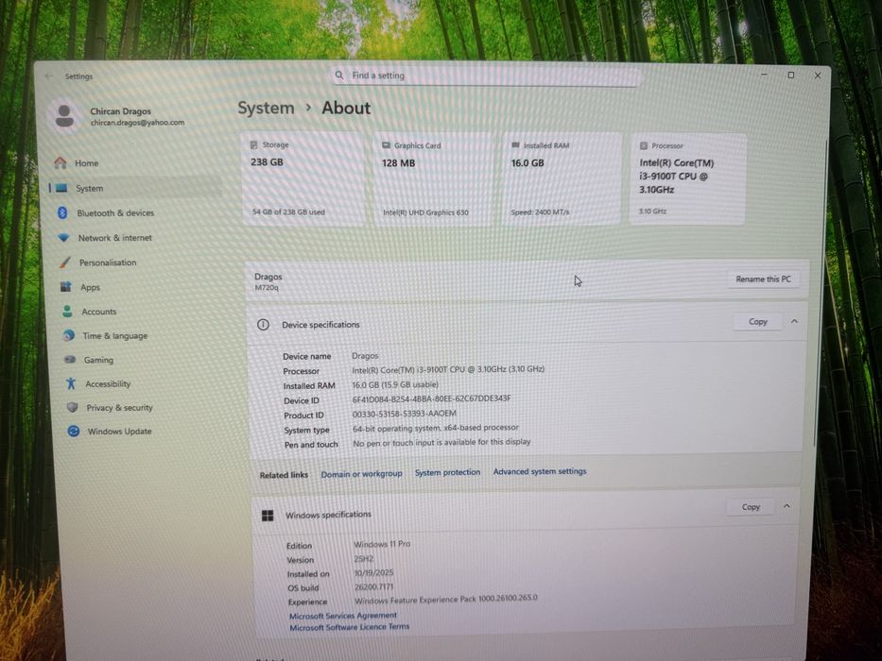Open Microsoft Services Agreement link

click(x=343, y=616)
